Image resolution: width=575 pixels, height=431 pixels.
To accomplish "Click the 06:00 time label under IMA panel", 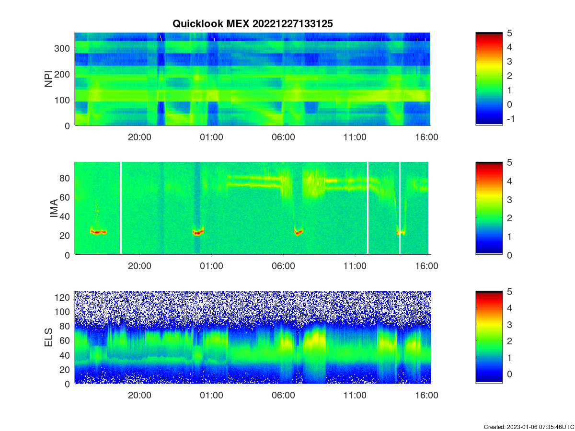I will pos(283,266).
